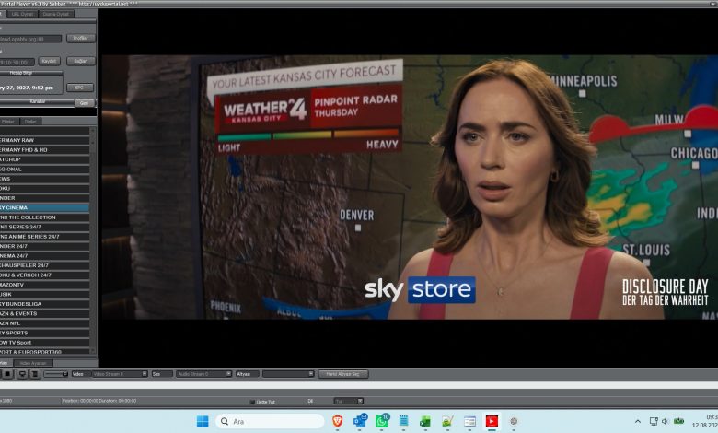
Task: Click the Profiller button
Action: point(81,38)
